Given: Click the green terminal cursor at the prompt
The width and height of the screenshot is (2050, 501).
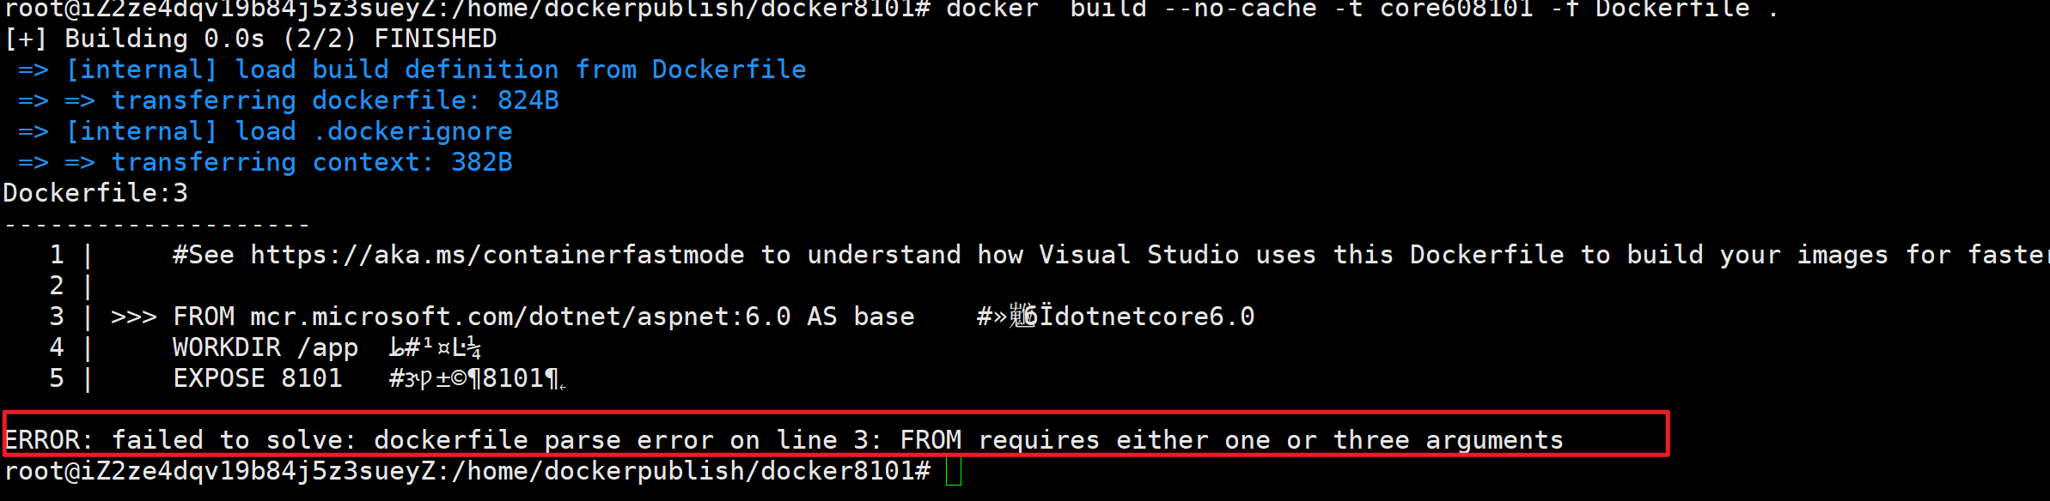Looking at the screenshot, I should click(x=953, y=471).
